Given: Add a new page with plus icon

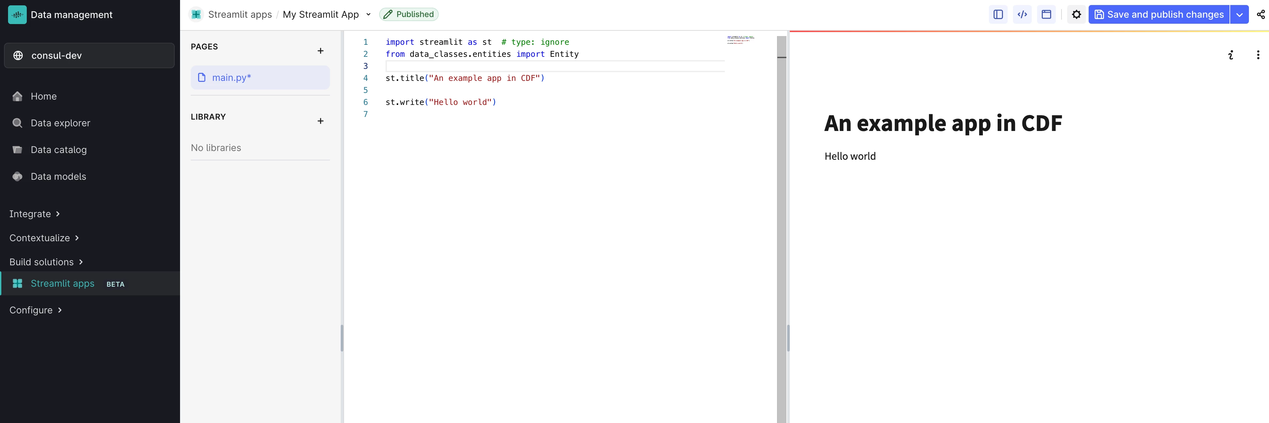Looking at the screenshot, I should (x=320, y=51).
